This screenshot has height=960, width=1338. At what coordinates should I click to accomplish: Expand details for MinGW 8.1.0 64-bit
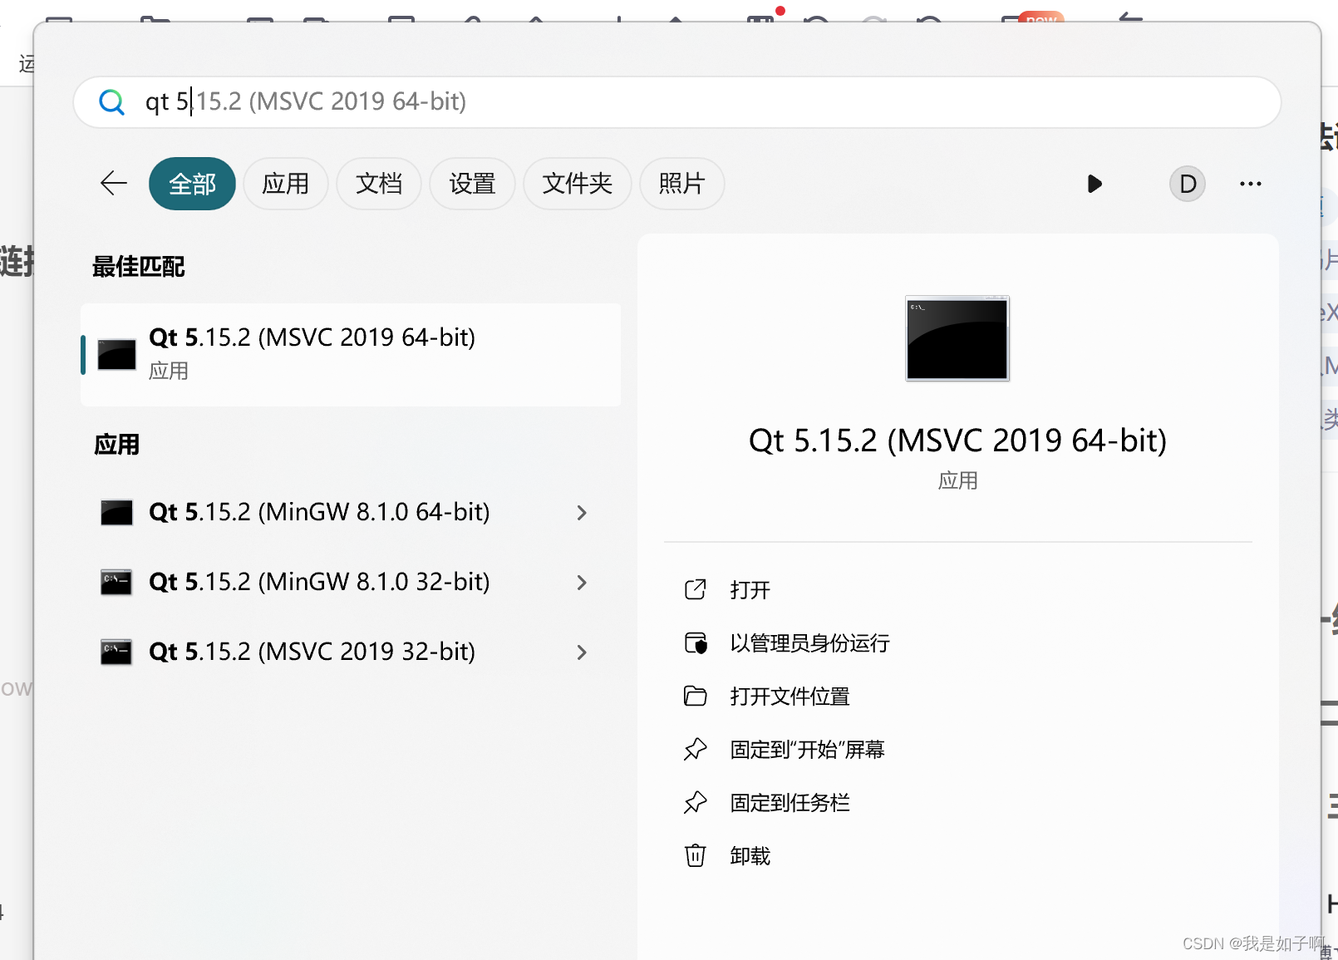click(582, 513)
